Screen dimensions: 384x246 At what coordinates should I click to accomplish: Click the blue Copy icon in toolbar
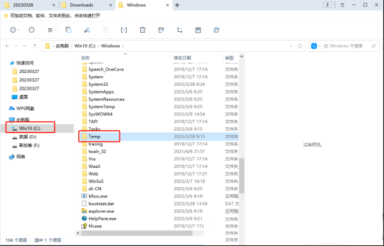click(68, 30)
